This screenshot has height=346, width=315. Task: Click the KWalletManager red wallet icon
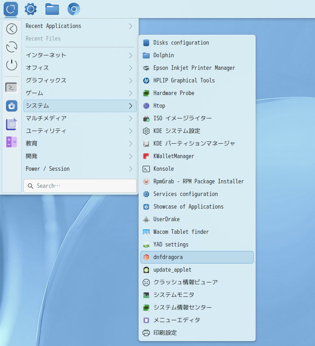(x=146, y=156)
